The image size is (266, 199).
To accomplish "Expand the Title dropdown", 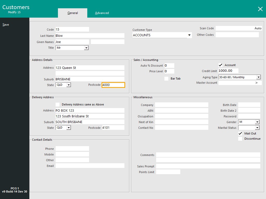I will (86, 48).
